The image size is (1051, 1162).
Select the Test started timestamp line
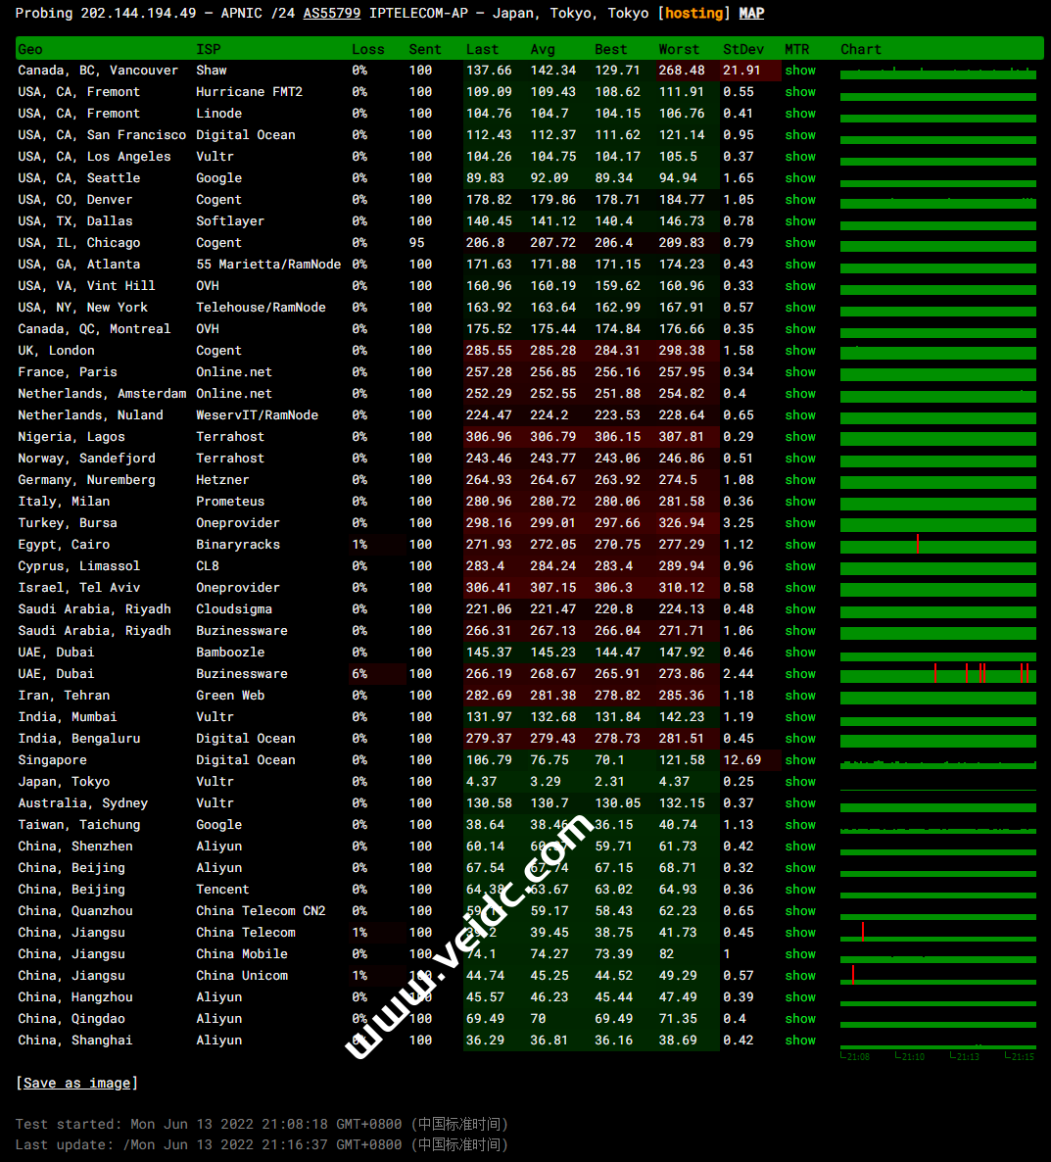tap(262, 1124)
